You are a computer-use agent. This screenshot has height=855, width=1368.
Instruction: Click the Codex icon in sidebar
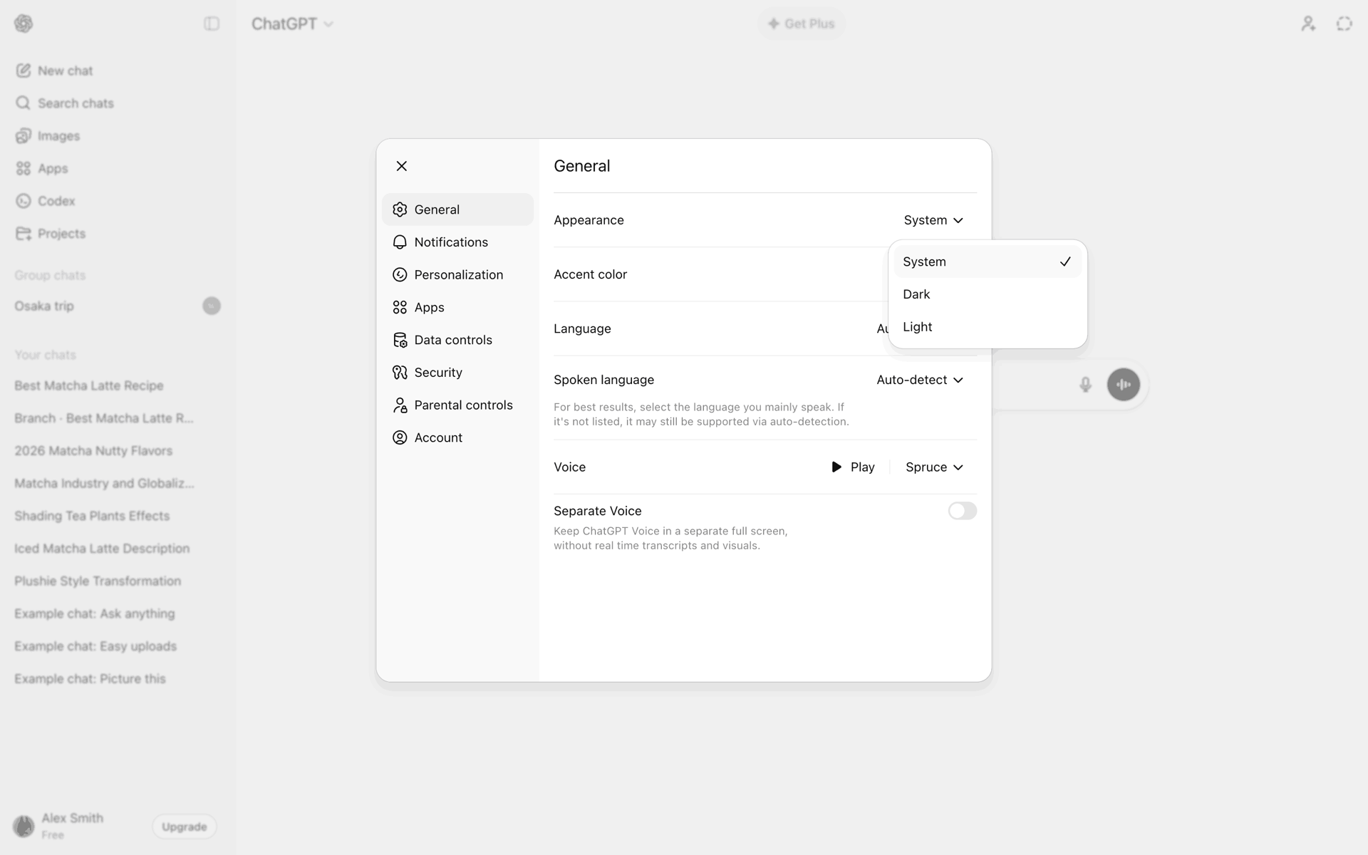click(x=24, y=201)
